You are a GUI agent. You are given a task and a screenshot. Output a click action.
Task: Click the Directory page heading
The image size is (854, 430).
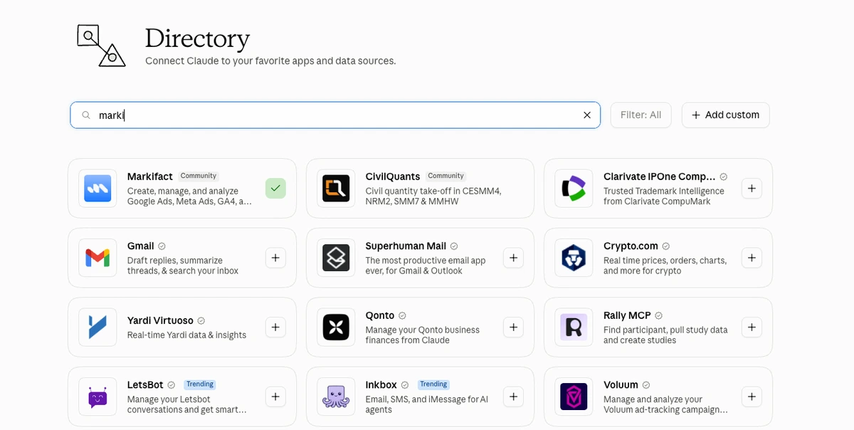click(197, 38)
